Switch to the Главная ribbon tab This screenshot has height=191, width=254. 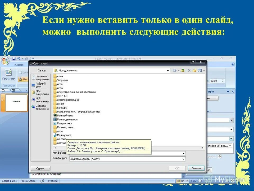tap(19, 65)
